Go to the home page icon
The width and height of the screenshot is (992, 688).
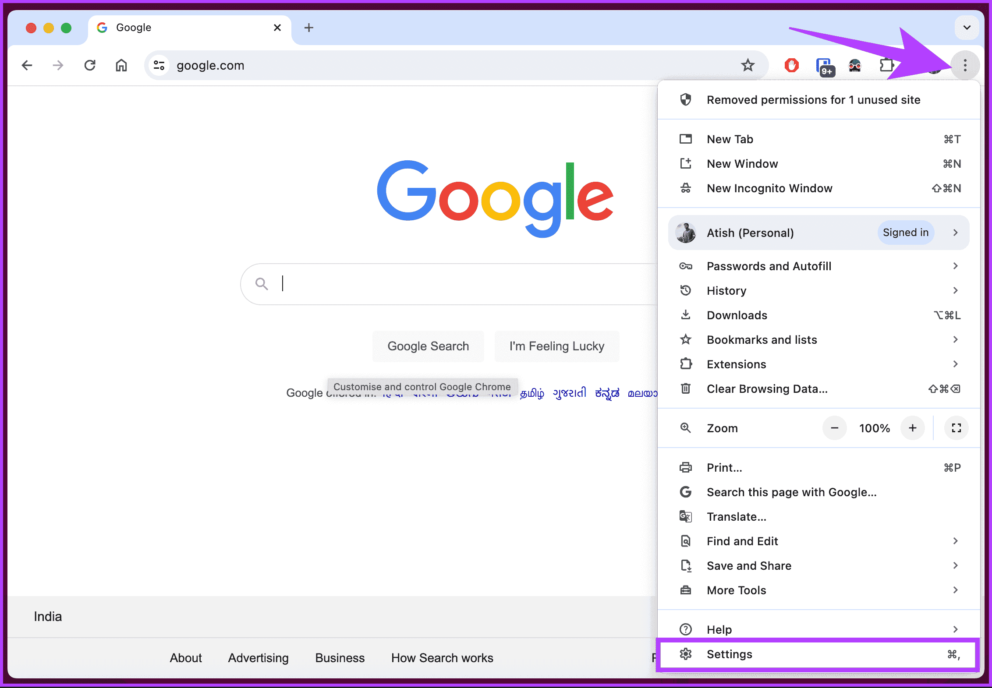(121, 66)
